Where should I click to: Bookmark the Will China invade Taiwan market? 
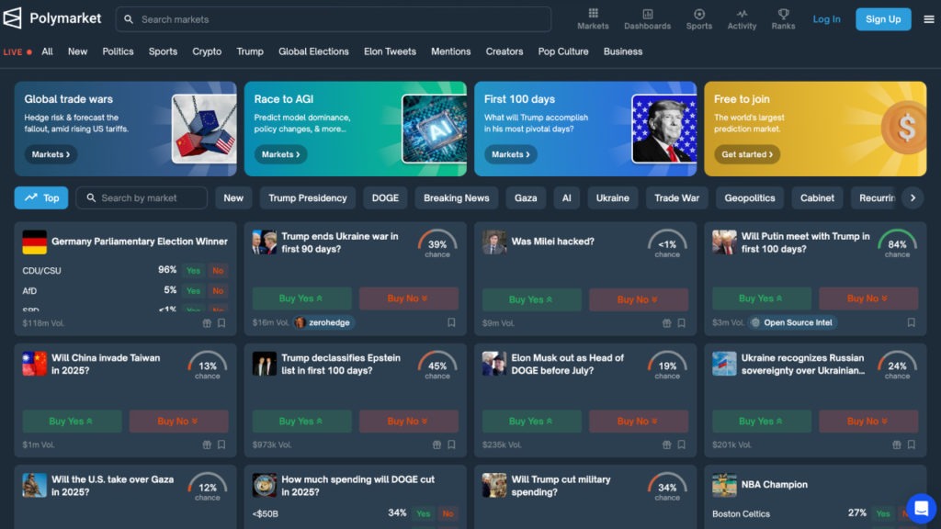[x=221, y=445]
